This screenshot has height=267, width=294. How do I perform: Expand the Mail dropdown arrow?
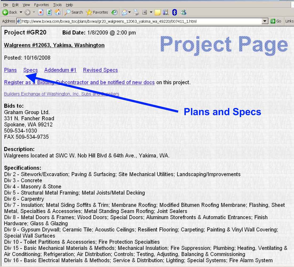tap(129, 12)
